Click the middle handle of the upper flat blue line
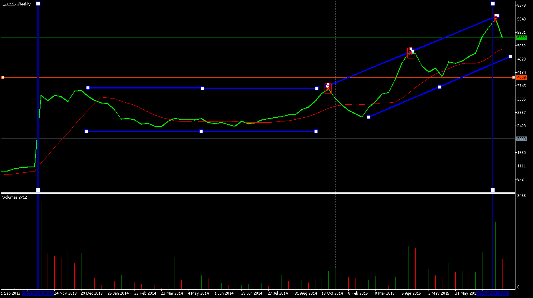 click(202, 88)
